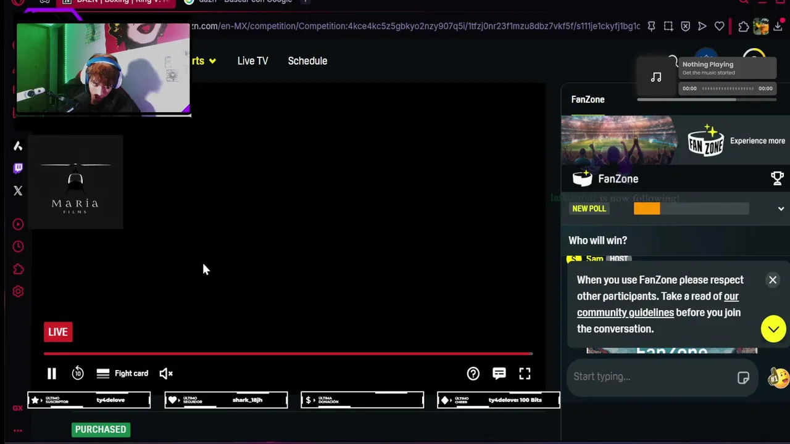Click the streamer webcam overlay

(103, 68)
